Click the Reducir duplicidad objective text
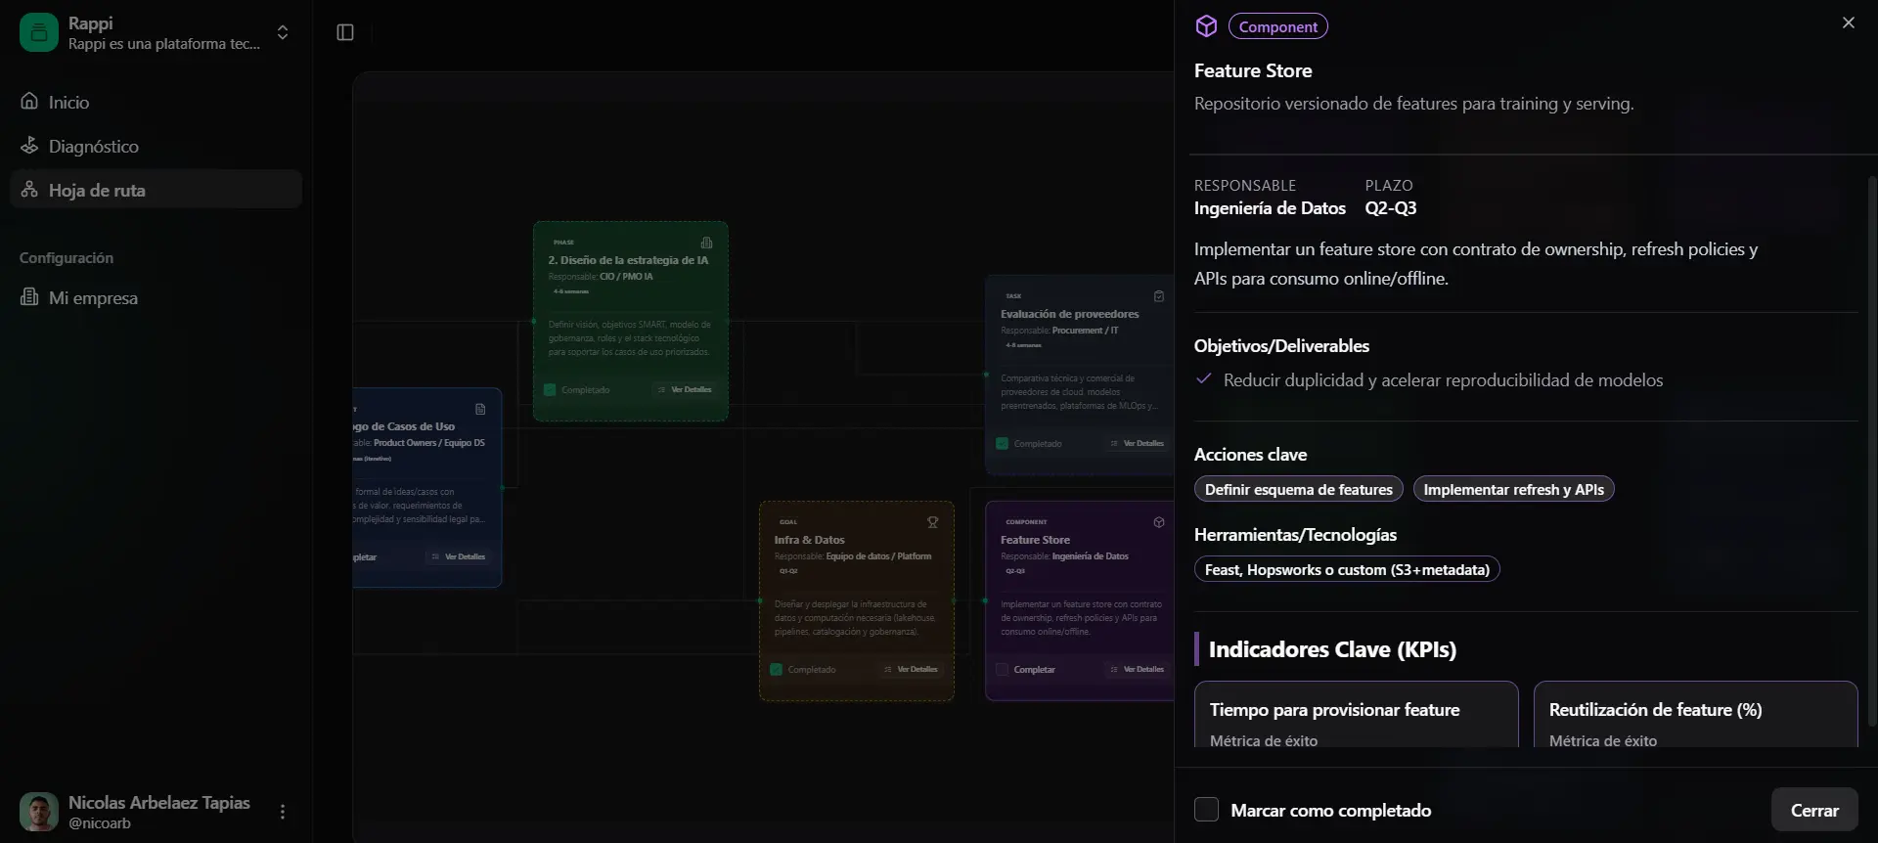The image size is (1878, 843). 1443,380
